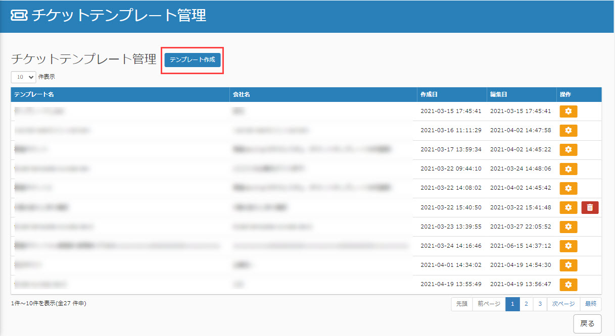Screen dimensions: 615x336
Task: Open gear settings beside the trash icon
Action: [568, 207]
